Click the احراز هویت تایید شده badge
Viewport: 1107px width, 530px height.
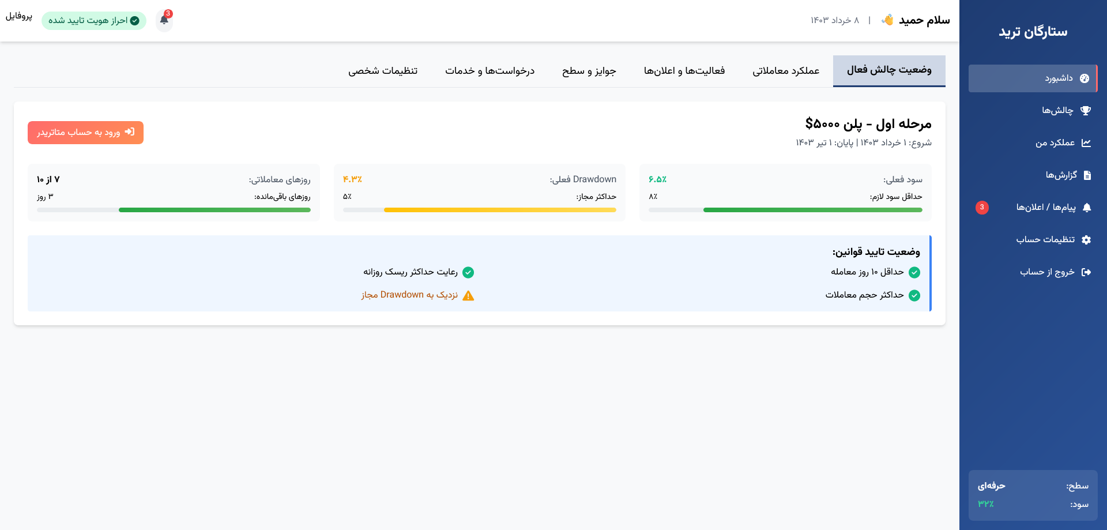[x=93, y=21]
